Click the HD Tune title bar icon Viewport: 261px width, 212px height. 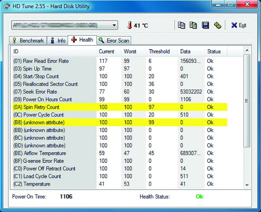point(7,6)
